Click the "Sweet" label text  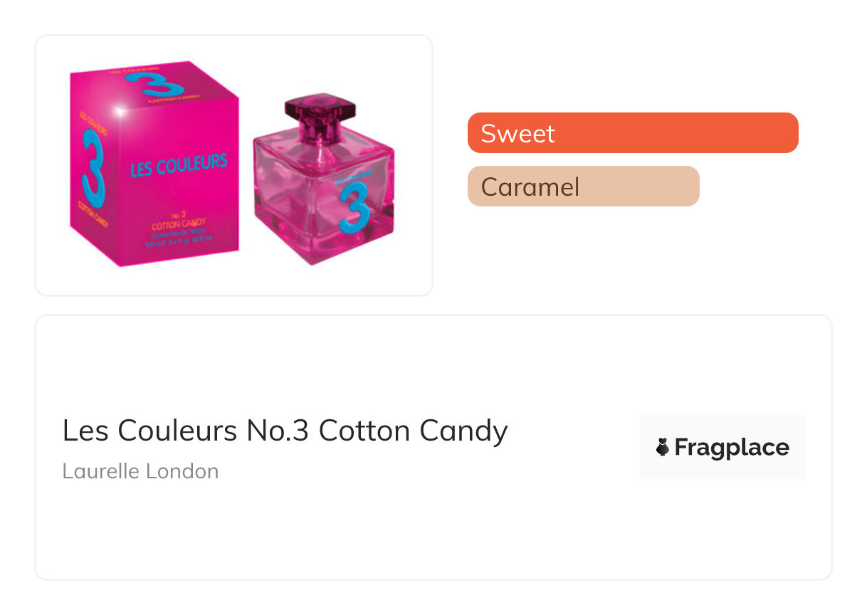pyautogui.click(x=517, y=133)
